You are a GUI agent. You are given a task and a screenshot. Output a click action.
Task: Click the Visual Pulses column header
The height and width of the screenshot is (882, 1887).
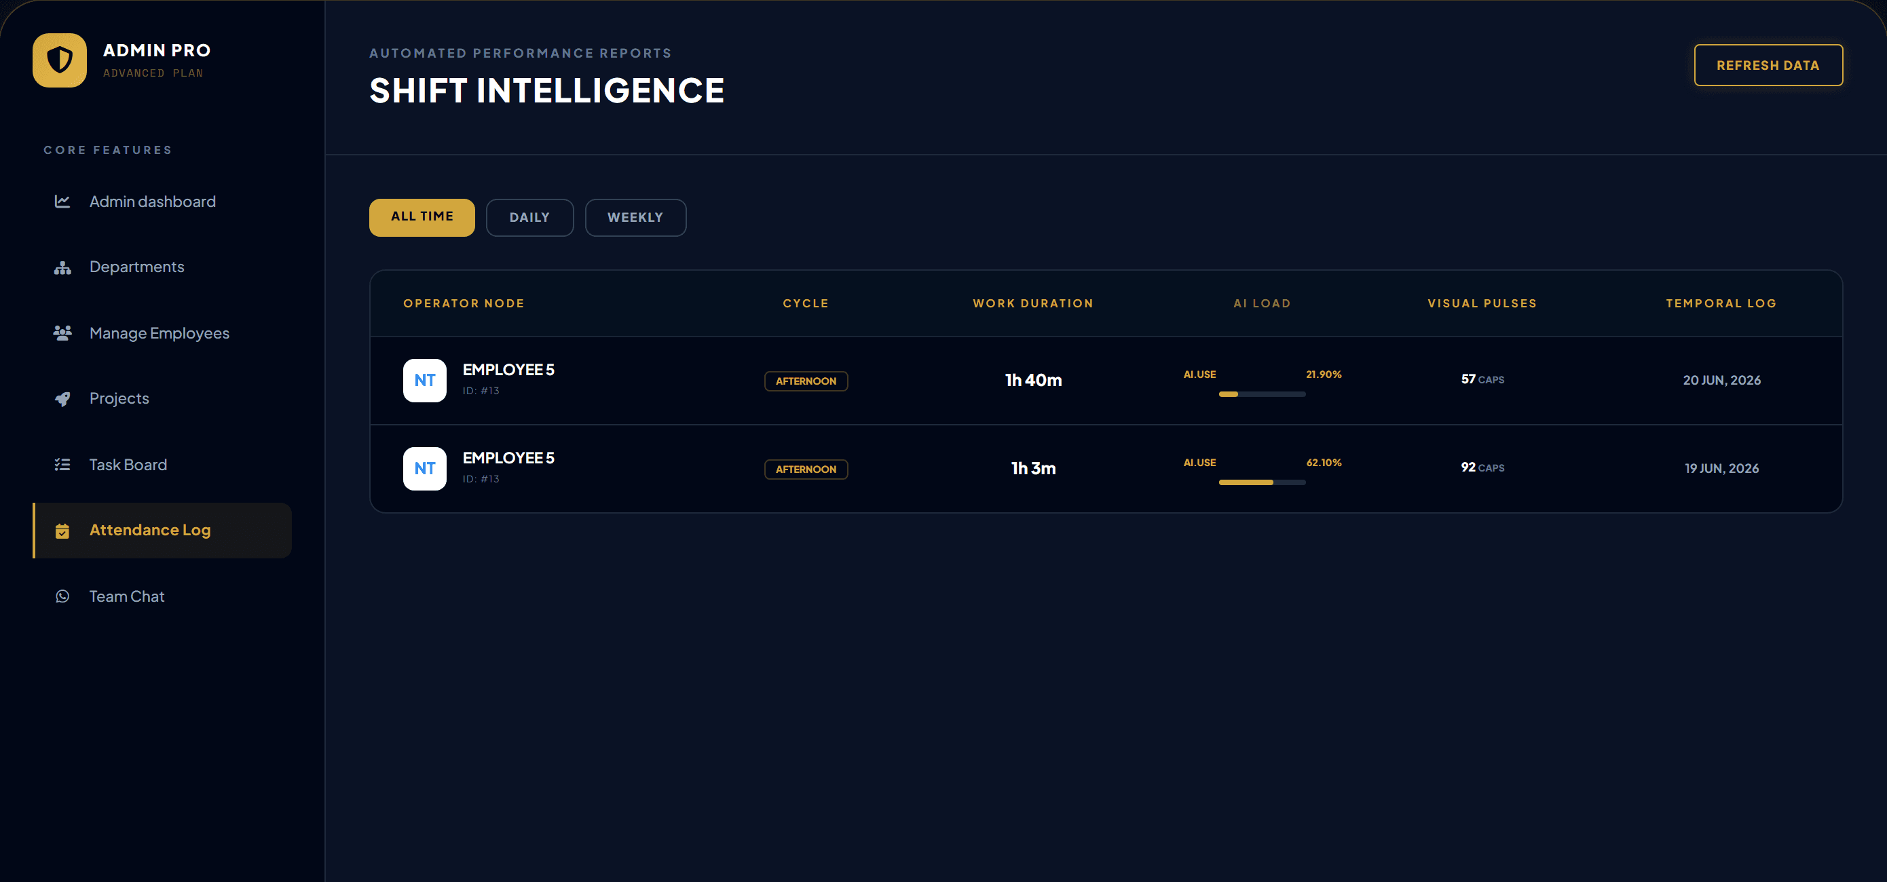(1482, 304)
